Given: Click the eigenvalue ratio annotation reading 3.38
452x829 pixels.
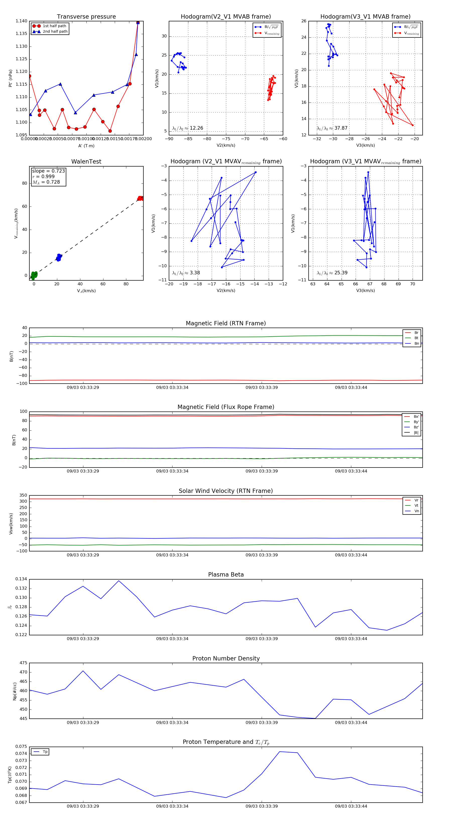Looking at the screenshot, I should 186,273.
